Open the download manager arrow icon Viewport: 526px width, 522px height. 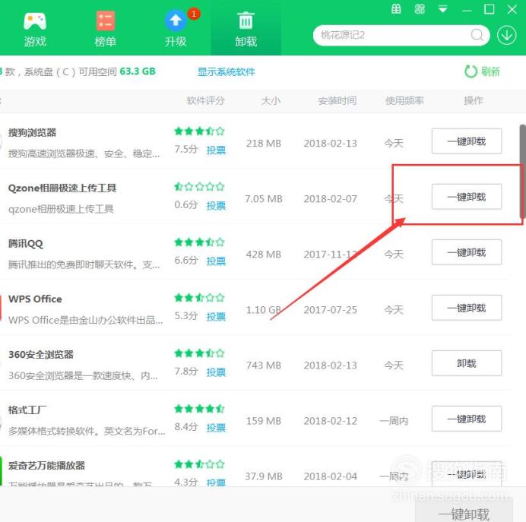(506, 35)
